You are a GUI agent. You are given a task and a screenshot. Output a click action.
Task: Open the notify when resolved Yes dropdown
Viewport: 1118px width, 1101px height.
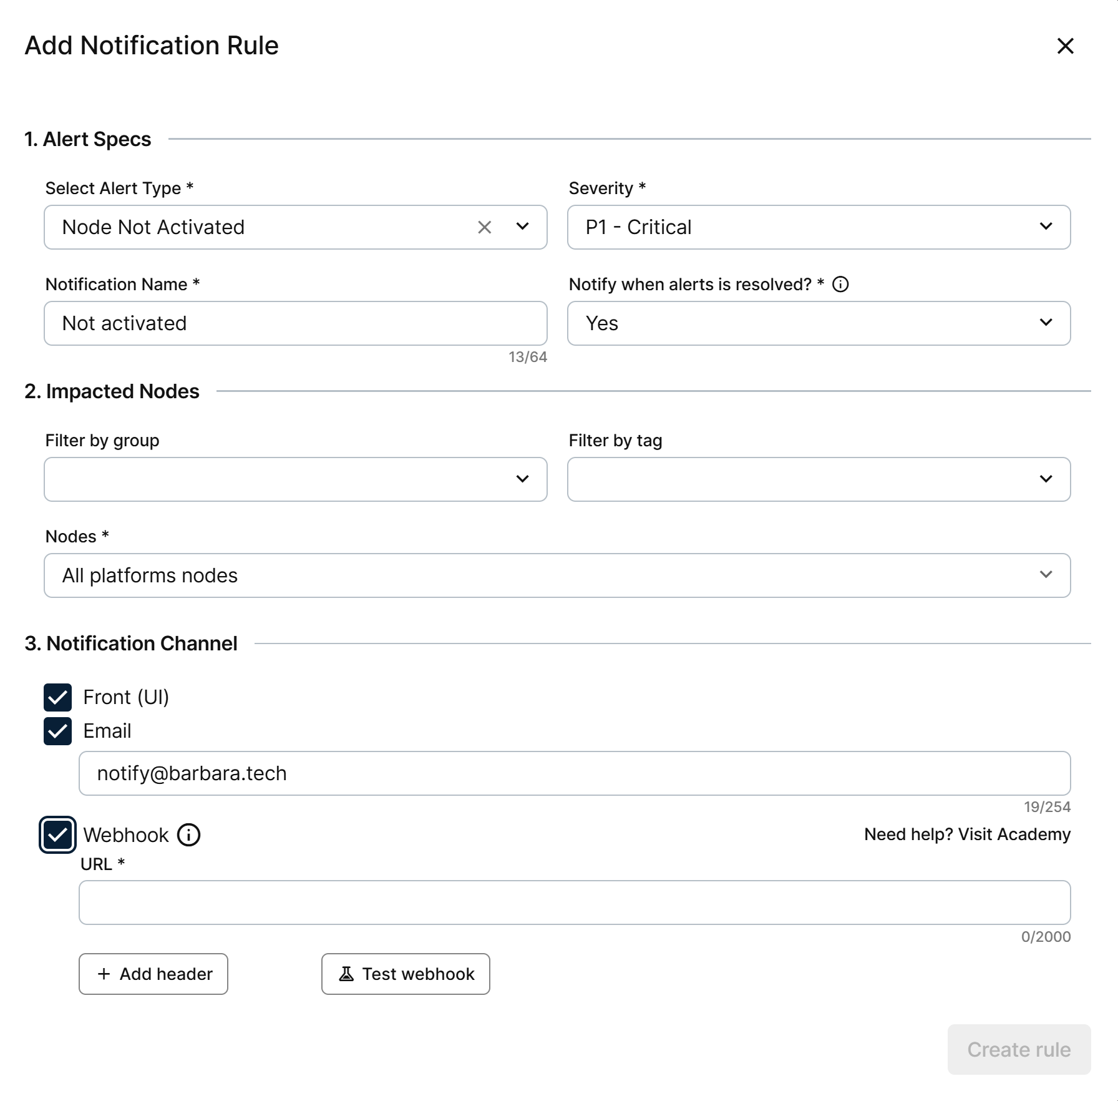click(819, 323)
